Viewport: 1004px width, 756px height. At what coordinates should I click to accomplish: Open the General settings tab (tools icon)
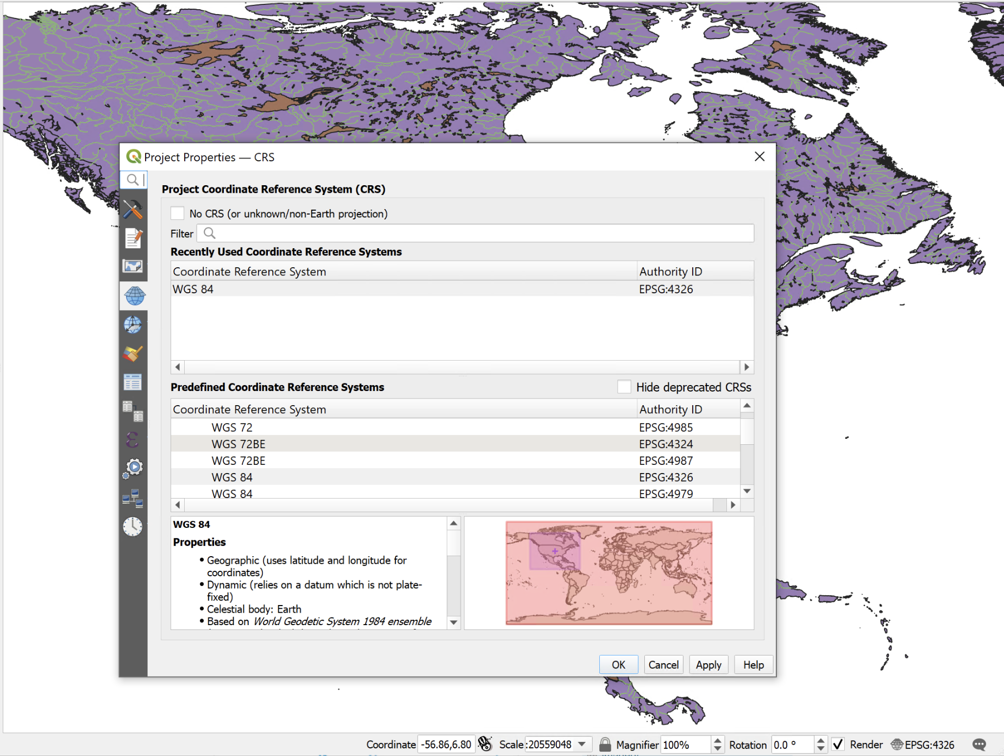point(133,209)
